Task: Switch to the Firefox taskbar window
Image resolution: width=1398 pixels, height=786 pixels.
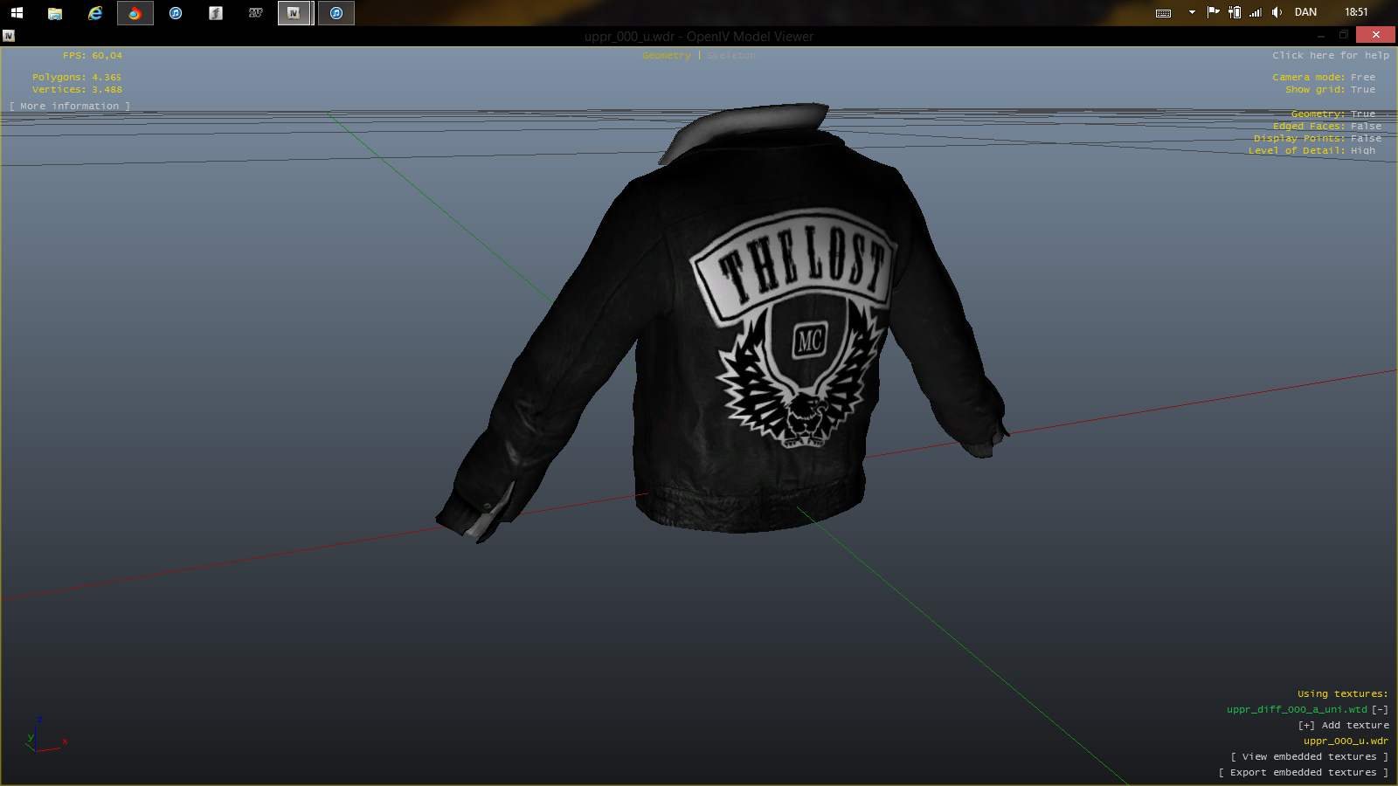Action: 135,13
